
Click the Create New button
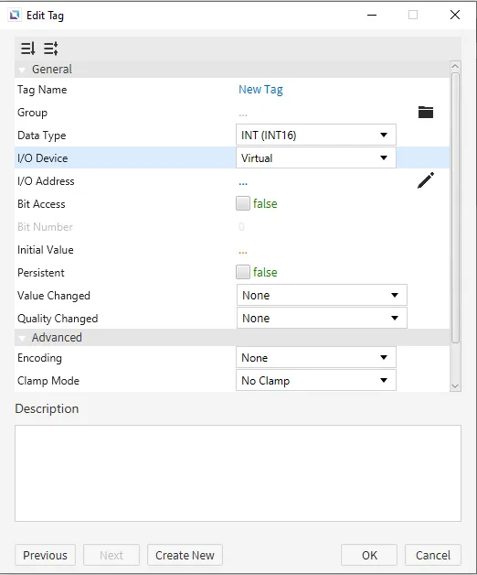click(185, 555)
